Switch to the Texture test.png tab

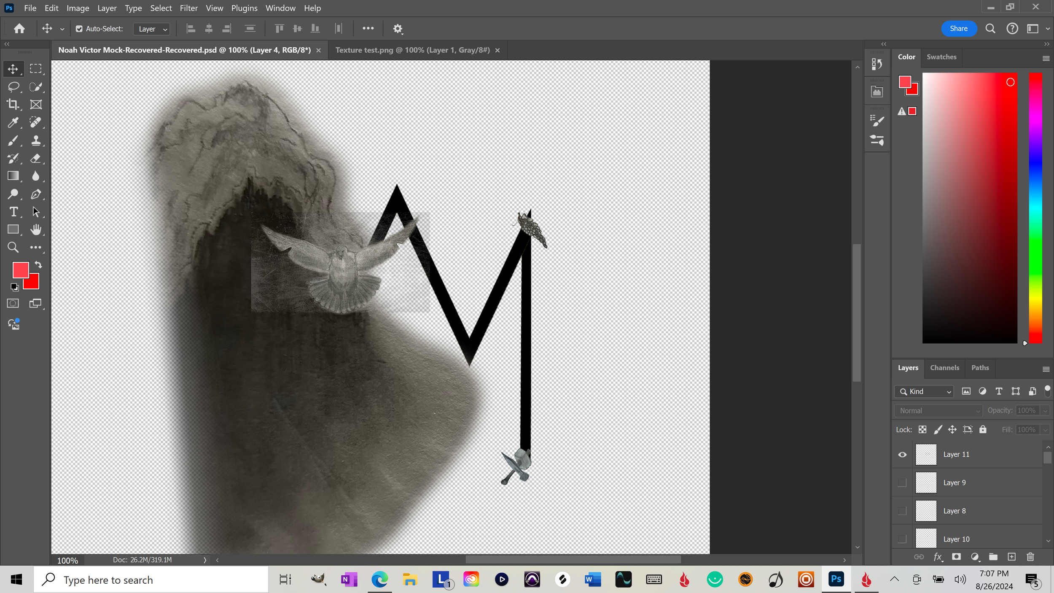pos(412,50)
